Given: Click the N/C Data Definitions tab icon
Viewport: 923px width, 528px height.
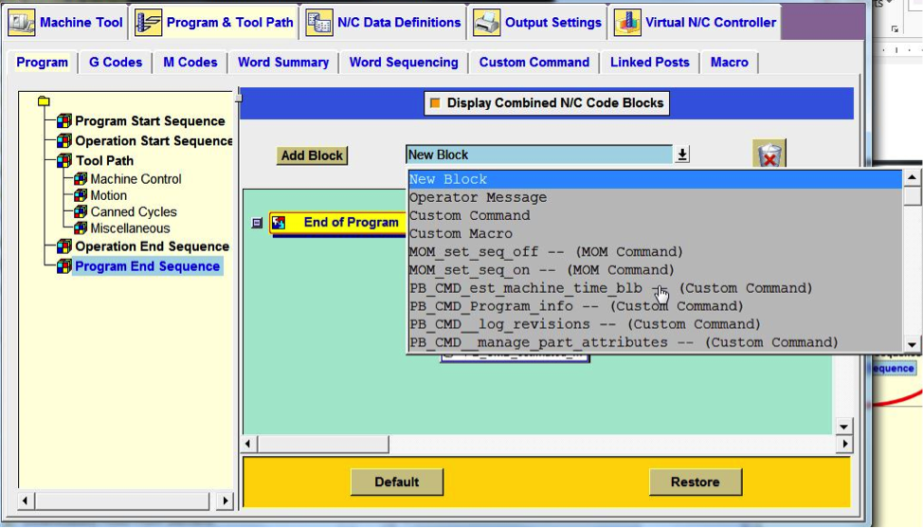Looking at the screenshot, I should point(319,23).
